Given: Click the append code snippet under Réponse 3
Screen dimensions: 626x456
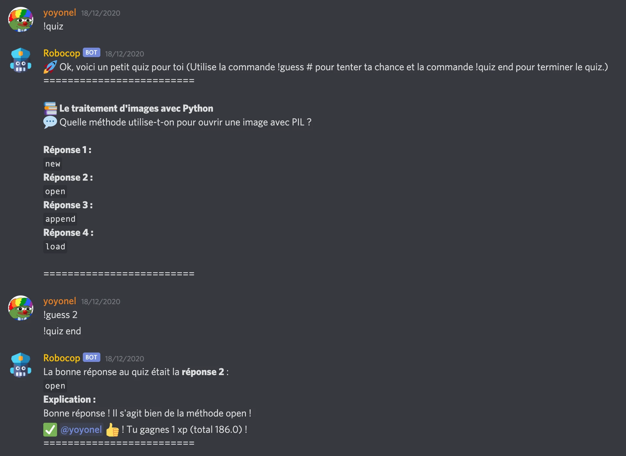Looking at the screenshot, I should pyautogui.click(x=60, y=219).
